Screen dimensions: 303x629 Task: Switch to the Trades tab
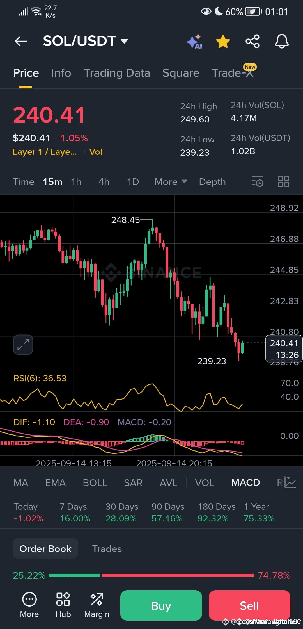(x=107, y=549)
